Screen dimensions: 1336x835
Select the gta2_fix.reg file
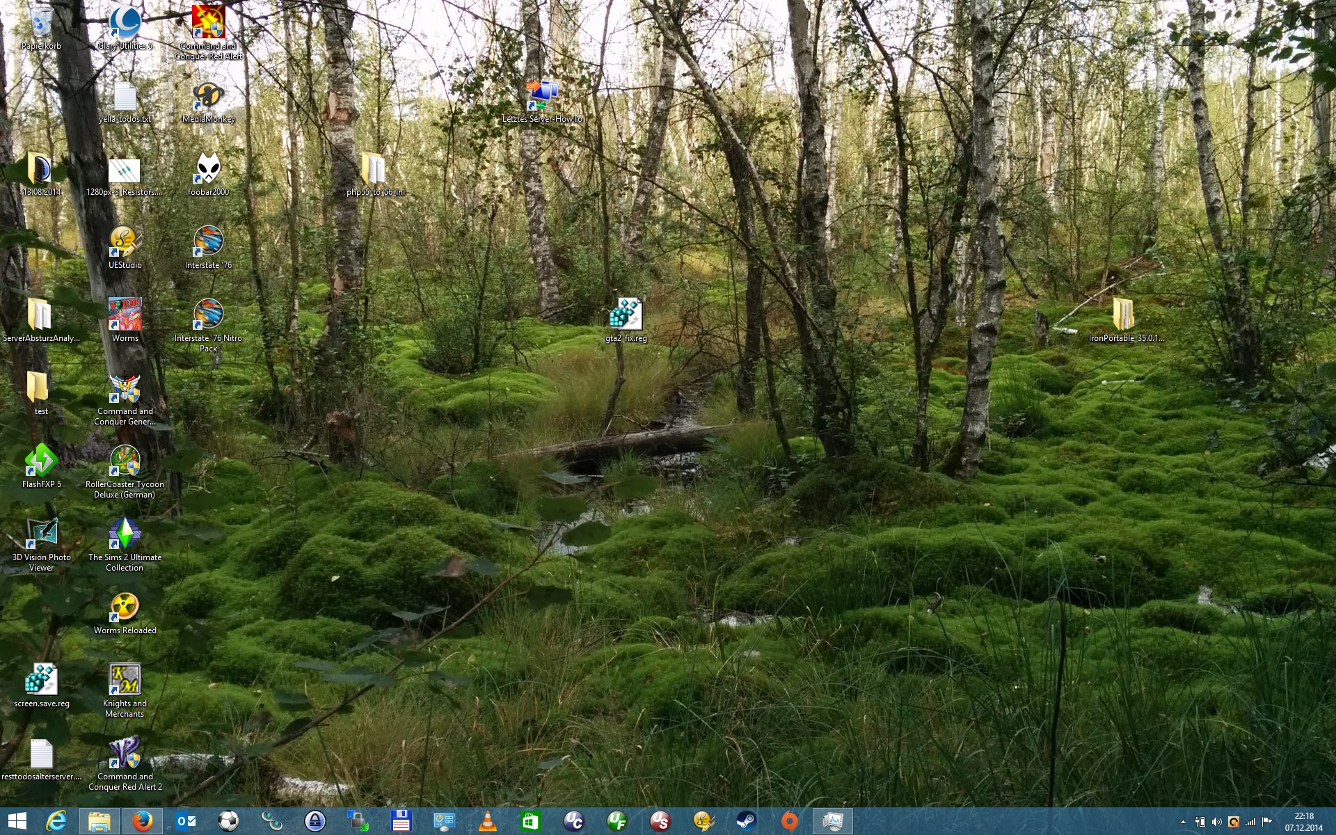click(626, 316)
